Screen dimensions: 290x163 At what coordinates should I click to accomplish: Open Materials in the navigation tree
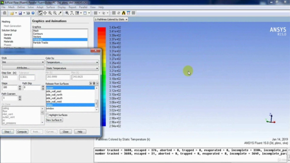9,42
